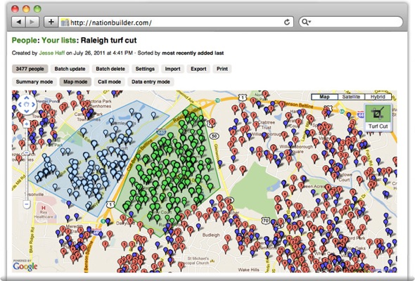The width and height of the screenshot is (415, 281).
Task: Go forward with the browser forward arrow
Action: point(32,22)
